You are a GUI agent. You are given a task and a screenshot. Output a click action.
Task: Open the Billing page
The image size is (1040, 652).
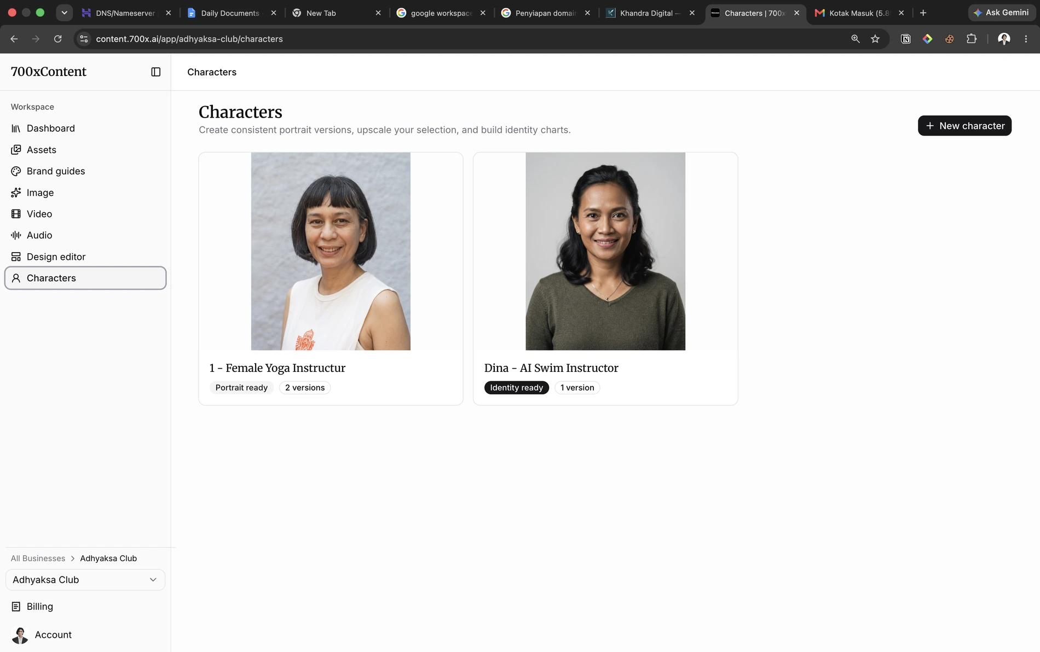85,607
